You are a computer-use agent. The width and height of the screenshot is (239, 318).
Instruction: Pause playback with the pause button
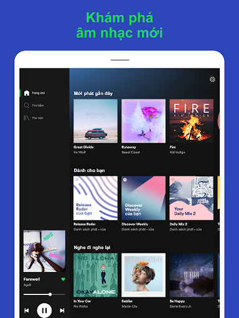(44, 310)
